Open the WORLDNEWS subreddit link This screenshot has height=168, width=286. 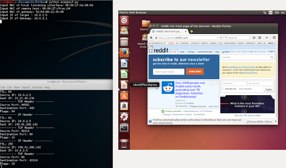point(230,43)
